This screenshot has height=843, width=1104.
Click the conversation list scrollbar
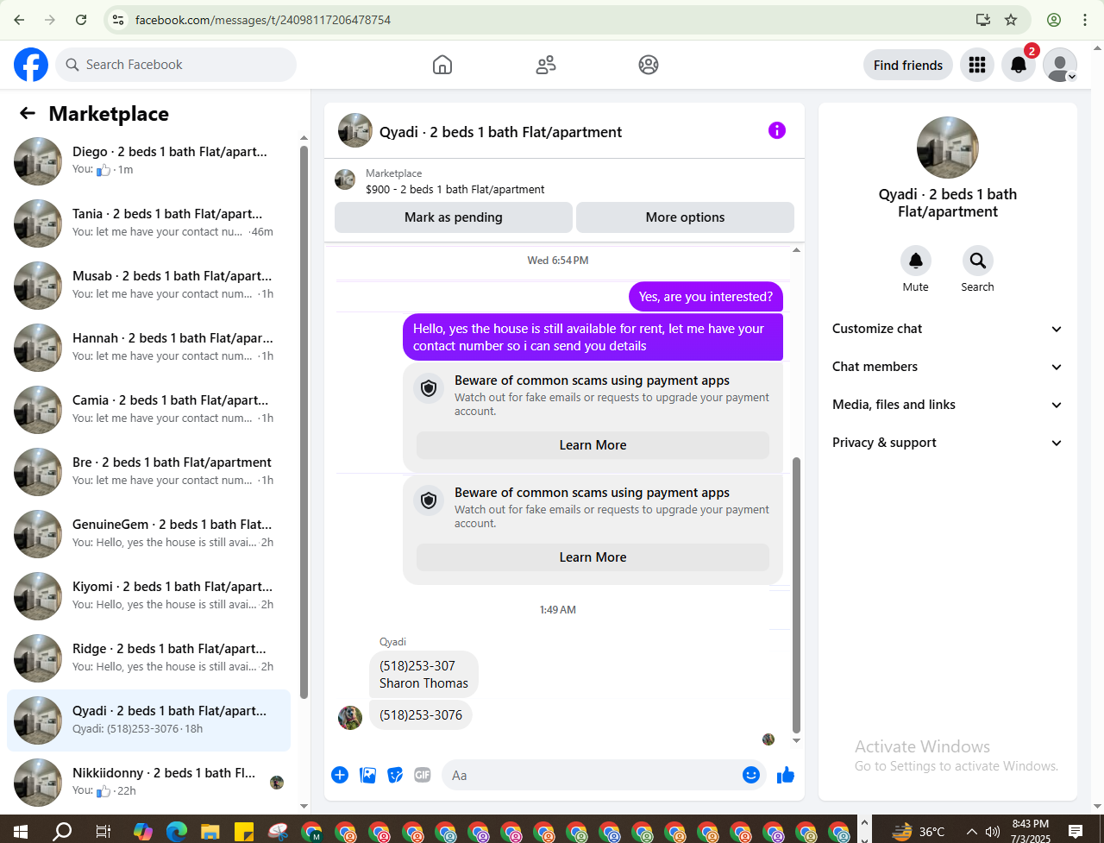point(304,422)
